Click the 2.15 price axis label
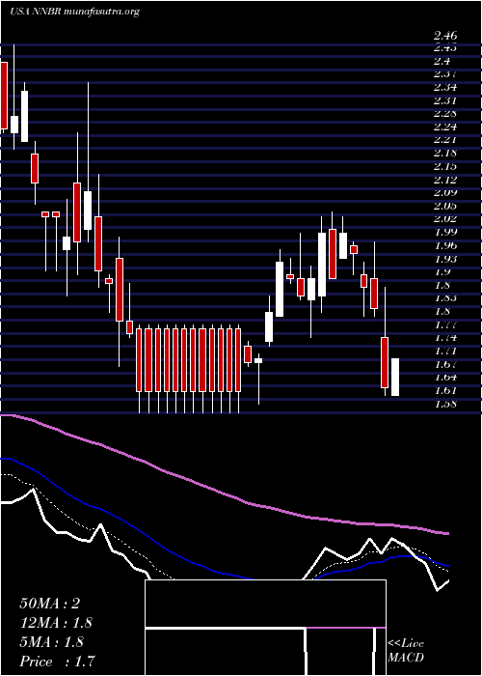482x676 pixels. point(445,166)
